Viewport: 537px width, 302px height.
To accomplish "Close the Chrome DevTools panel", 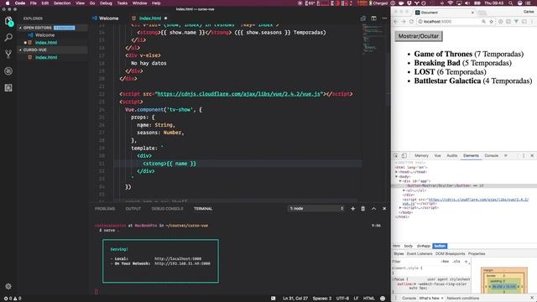I will 532,156.
